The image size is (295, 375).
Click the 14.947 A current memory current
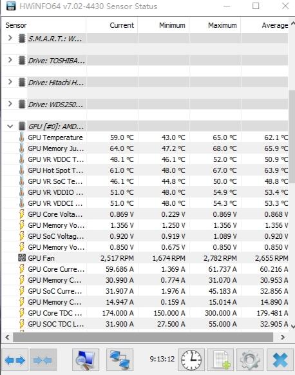[x=120, y=302]
